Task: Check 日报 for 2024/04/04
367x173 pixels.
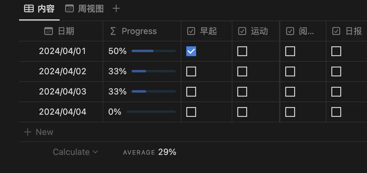Action: point(336,112)
